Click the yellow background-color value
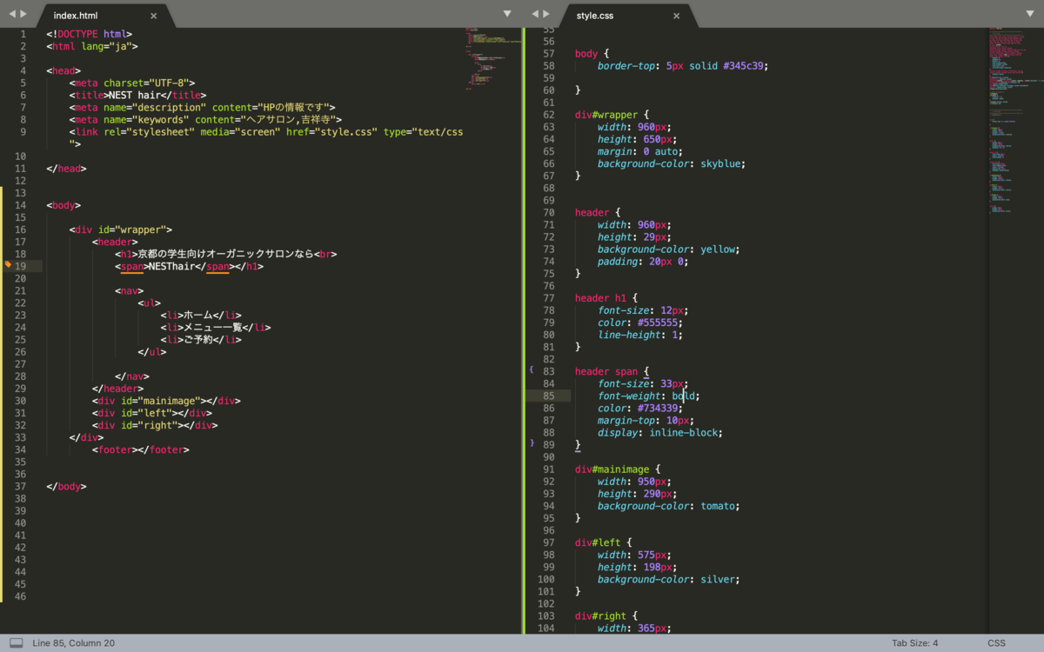The height and width of the screenshot is (652, 1044). click(719, 249)
